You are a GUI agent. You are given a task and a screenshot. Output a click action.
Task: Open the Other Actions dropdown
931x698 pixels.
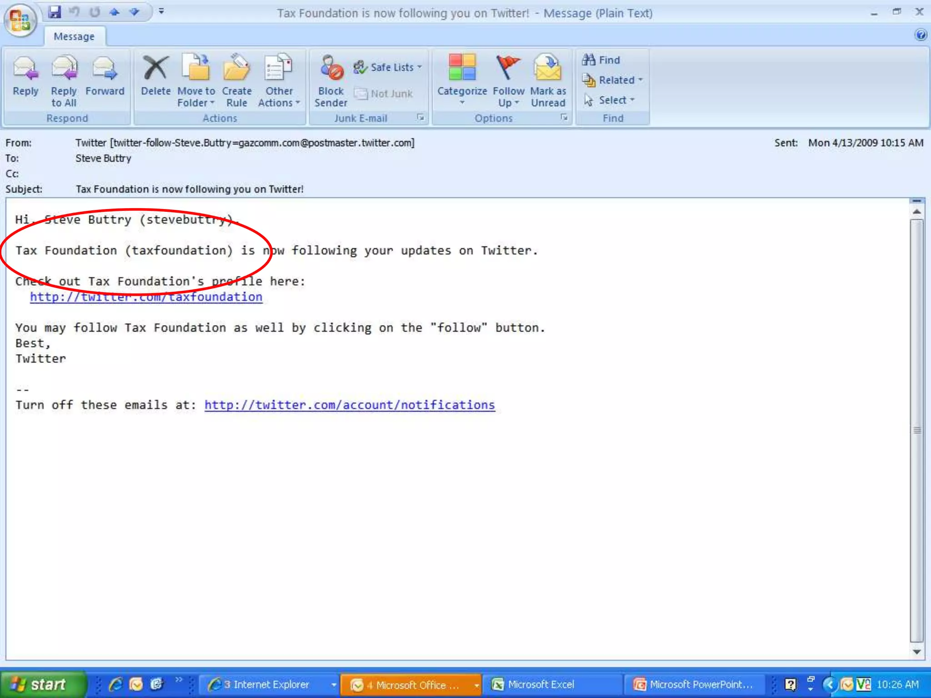pos(279,97)
